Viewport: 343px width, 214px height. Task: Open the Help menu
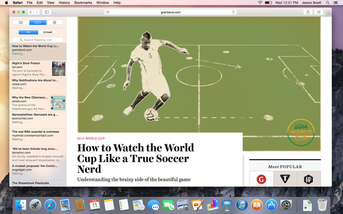pyautogui.click(x=117, y=2)
